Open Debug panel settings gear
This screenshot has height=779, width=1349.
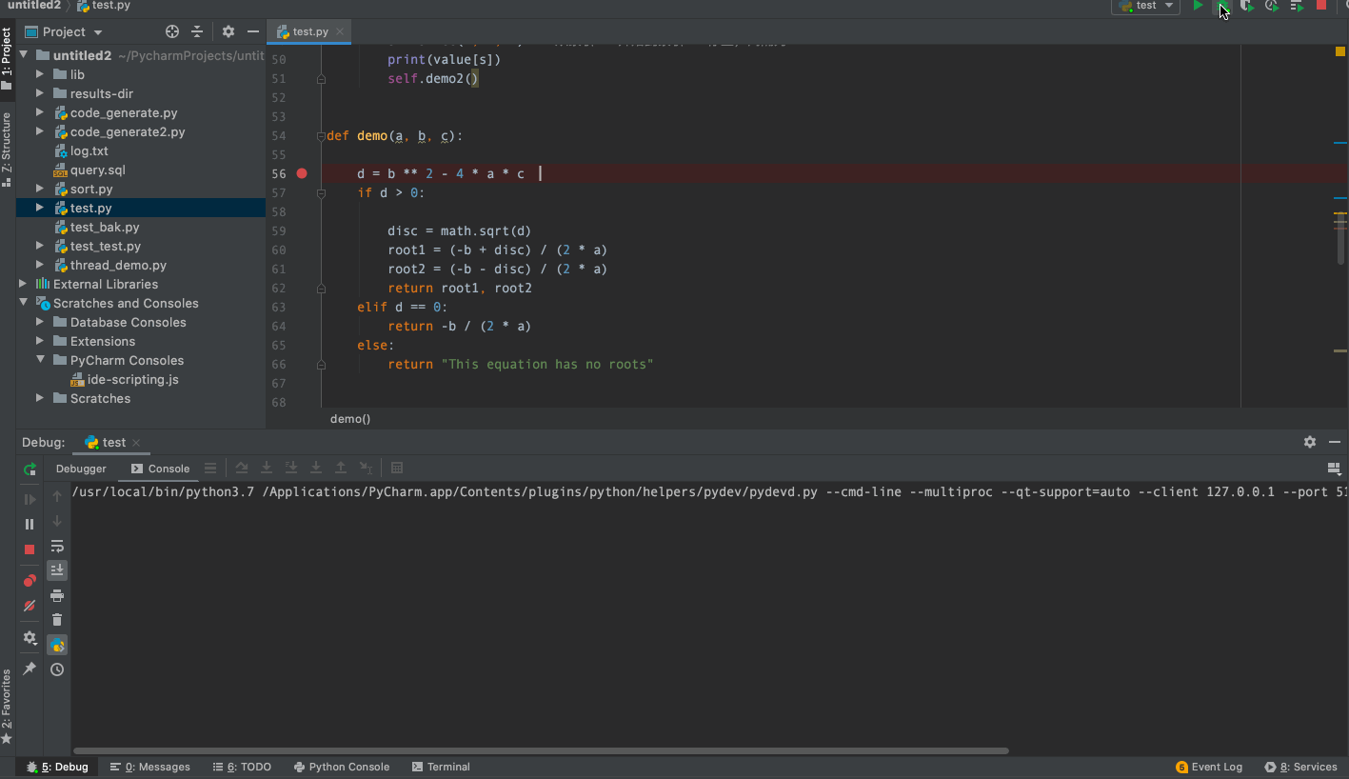point(1310,442)
